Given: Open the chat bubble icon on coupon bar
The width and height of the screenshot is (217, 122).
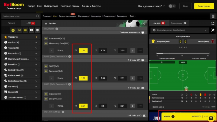Looking at the screenshot, I should coord(211,118).
